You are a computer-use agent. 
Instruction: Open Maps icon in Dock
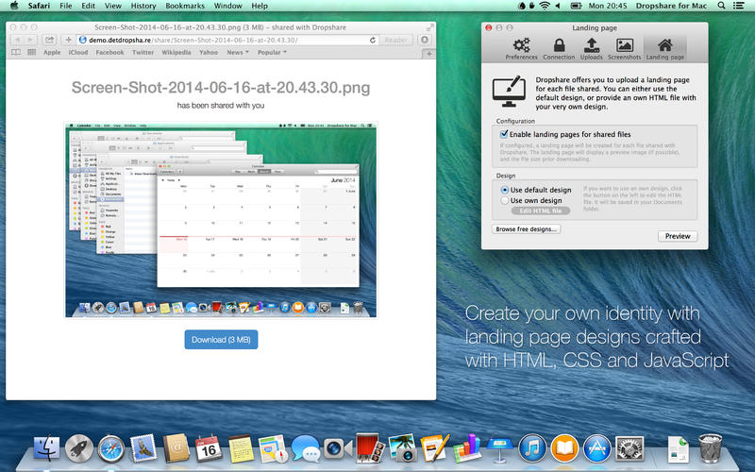coord(273,449)
